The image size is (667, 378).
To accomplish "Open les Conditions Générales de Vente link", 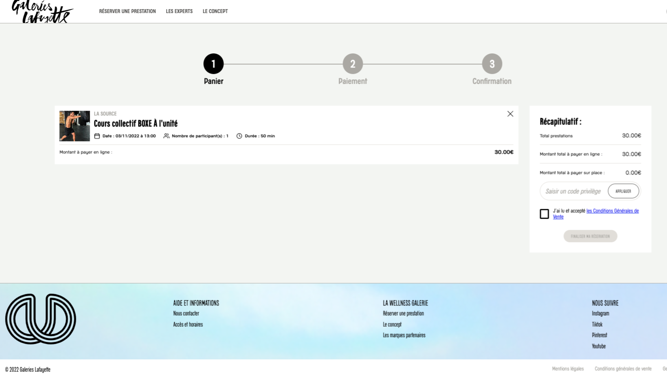I will click(x=612, y=211).
